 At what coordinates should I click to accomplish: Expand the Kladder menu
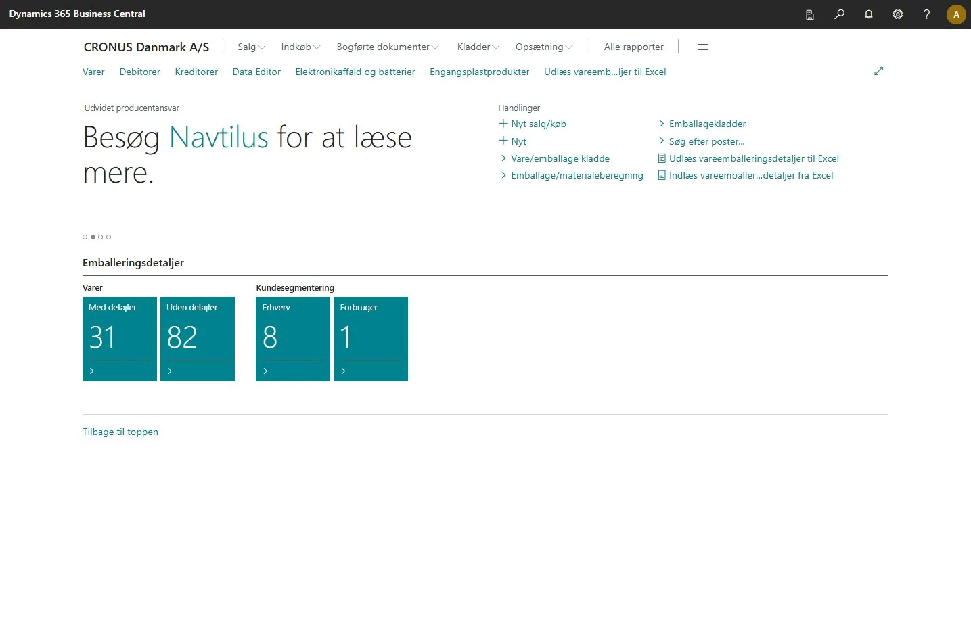[478, 47]
